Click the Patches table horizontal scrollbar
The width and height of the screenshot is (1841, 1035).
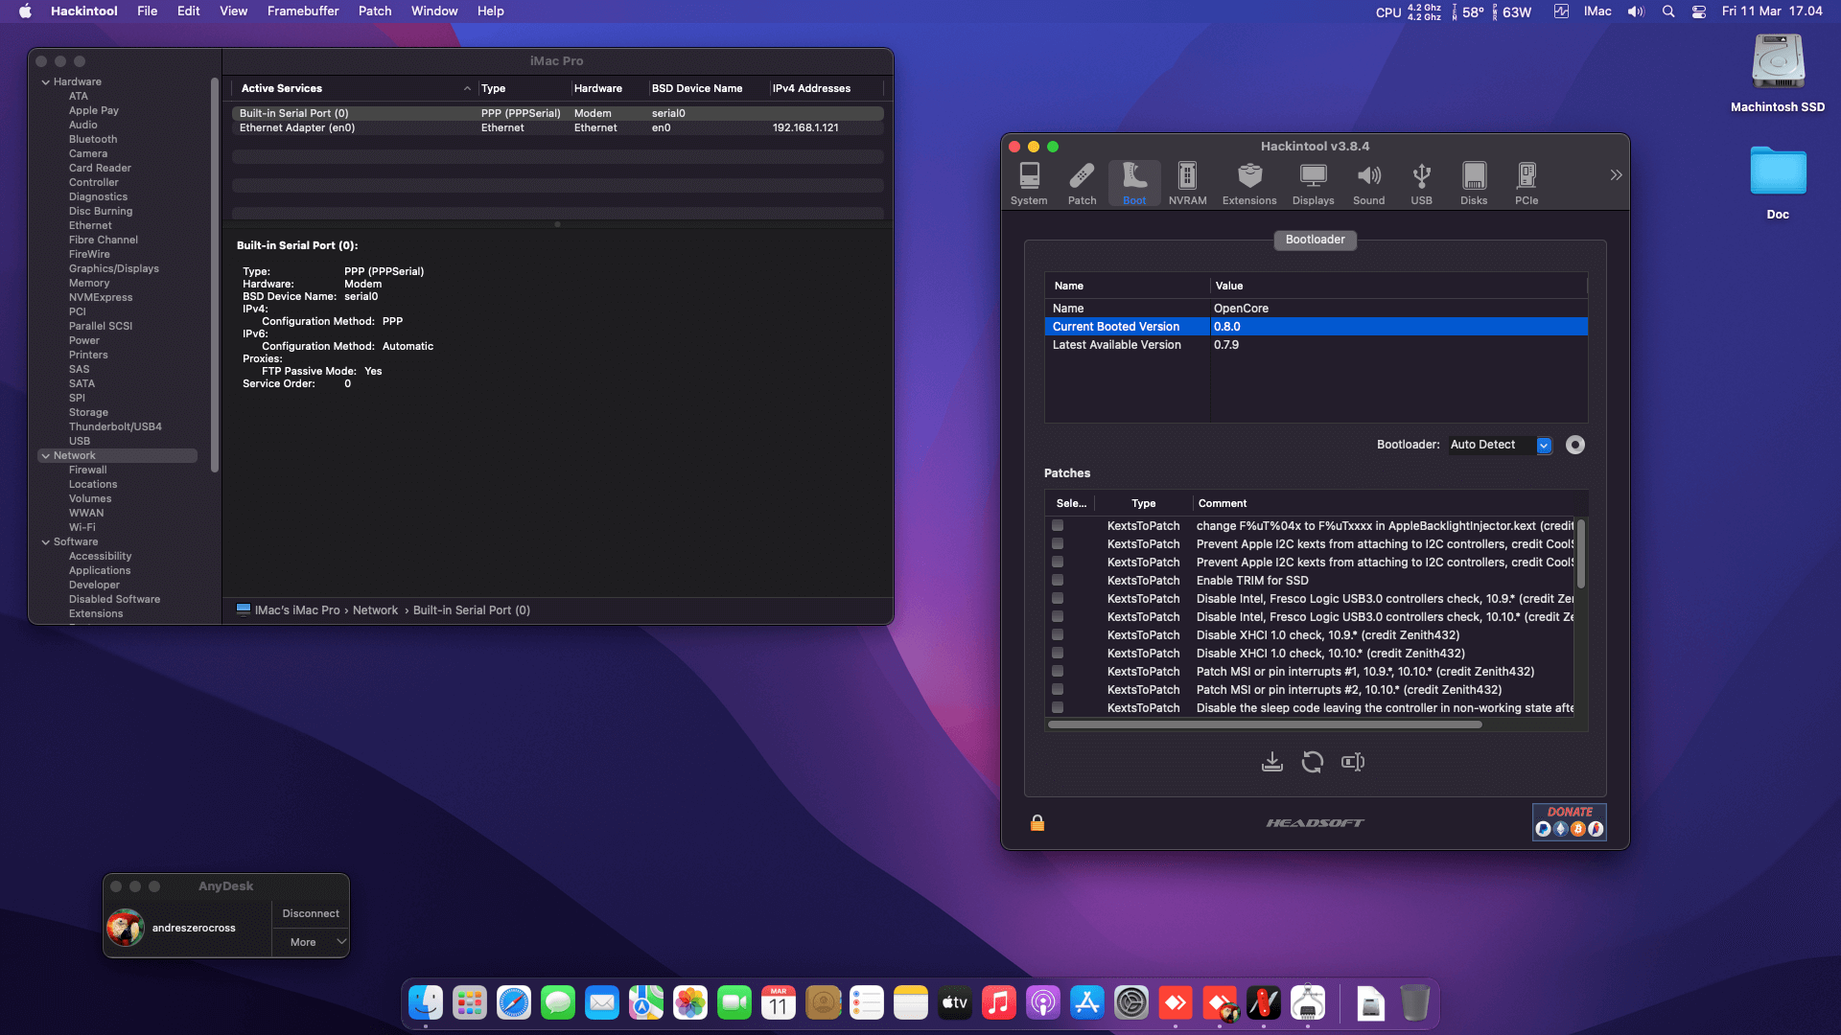pyautogui.click(x=1265, y=724)
